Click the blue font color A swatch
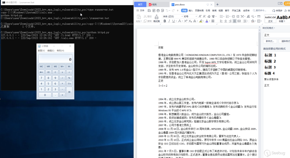This screenshot has height=158, width=290. [x=207, y=21]
